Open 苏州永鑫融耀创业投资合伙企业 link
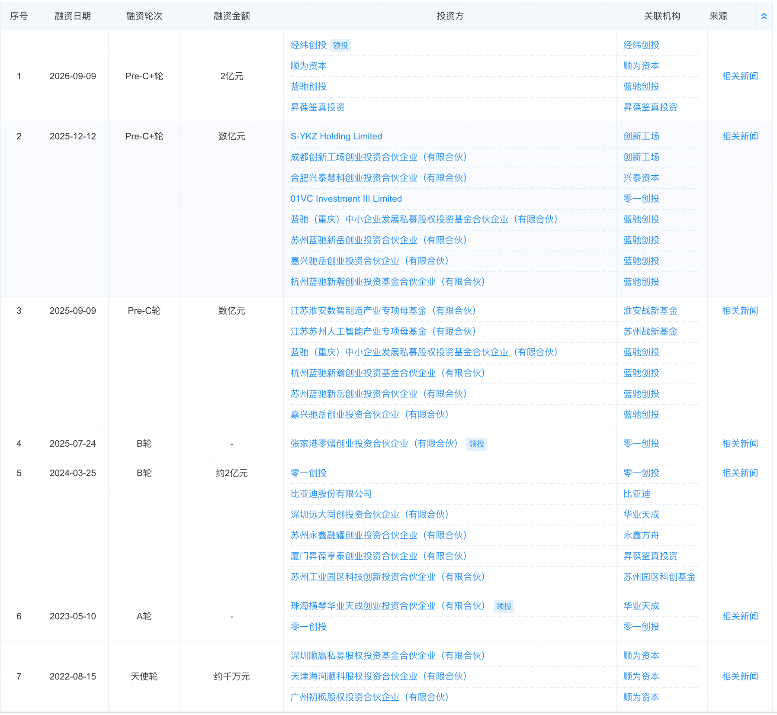The width and height of the screenshot is (777, 715). coord(379,535)
